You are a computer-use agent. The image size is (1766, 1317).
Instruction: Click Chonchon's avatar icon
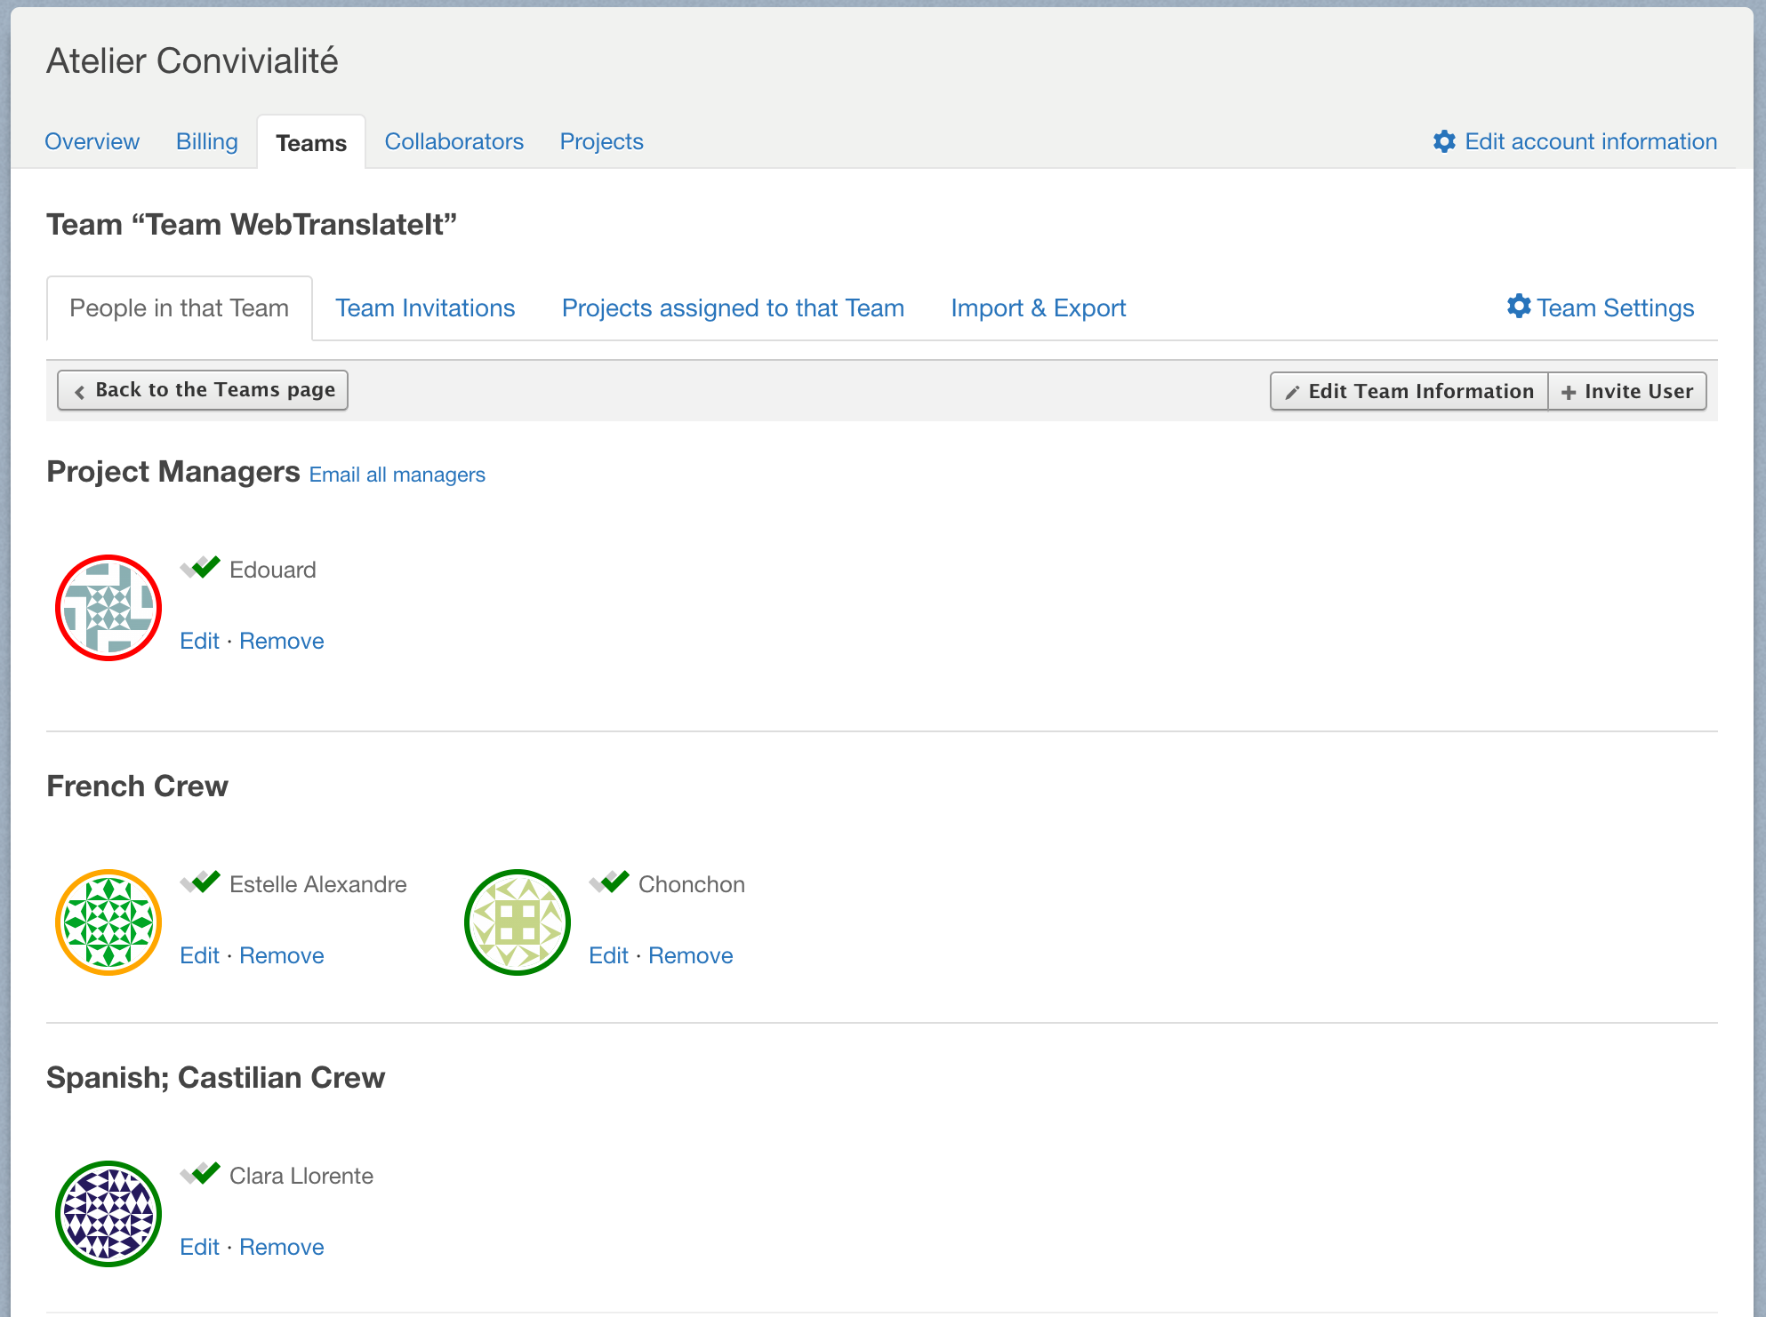518,922
